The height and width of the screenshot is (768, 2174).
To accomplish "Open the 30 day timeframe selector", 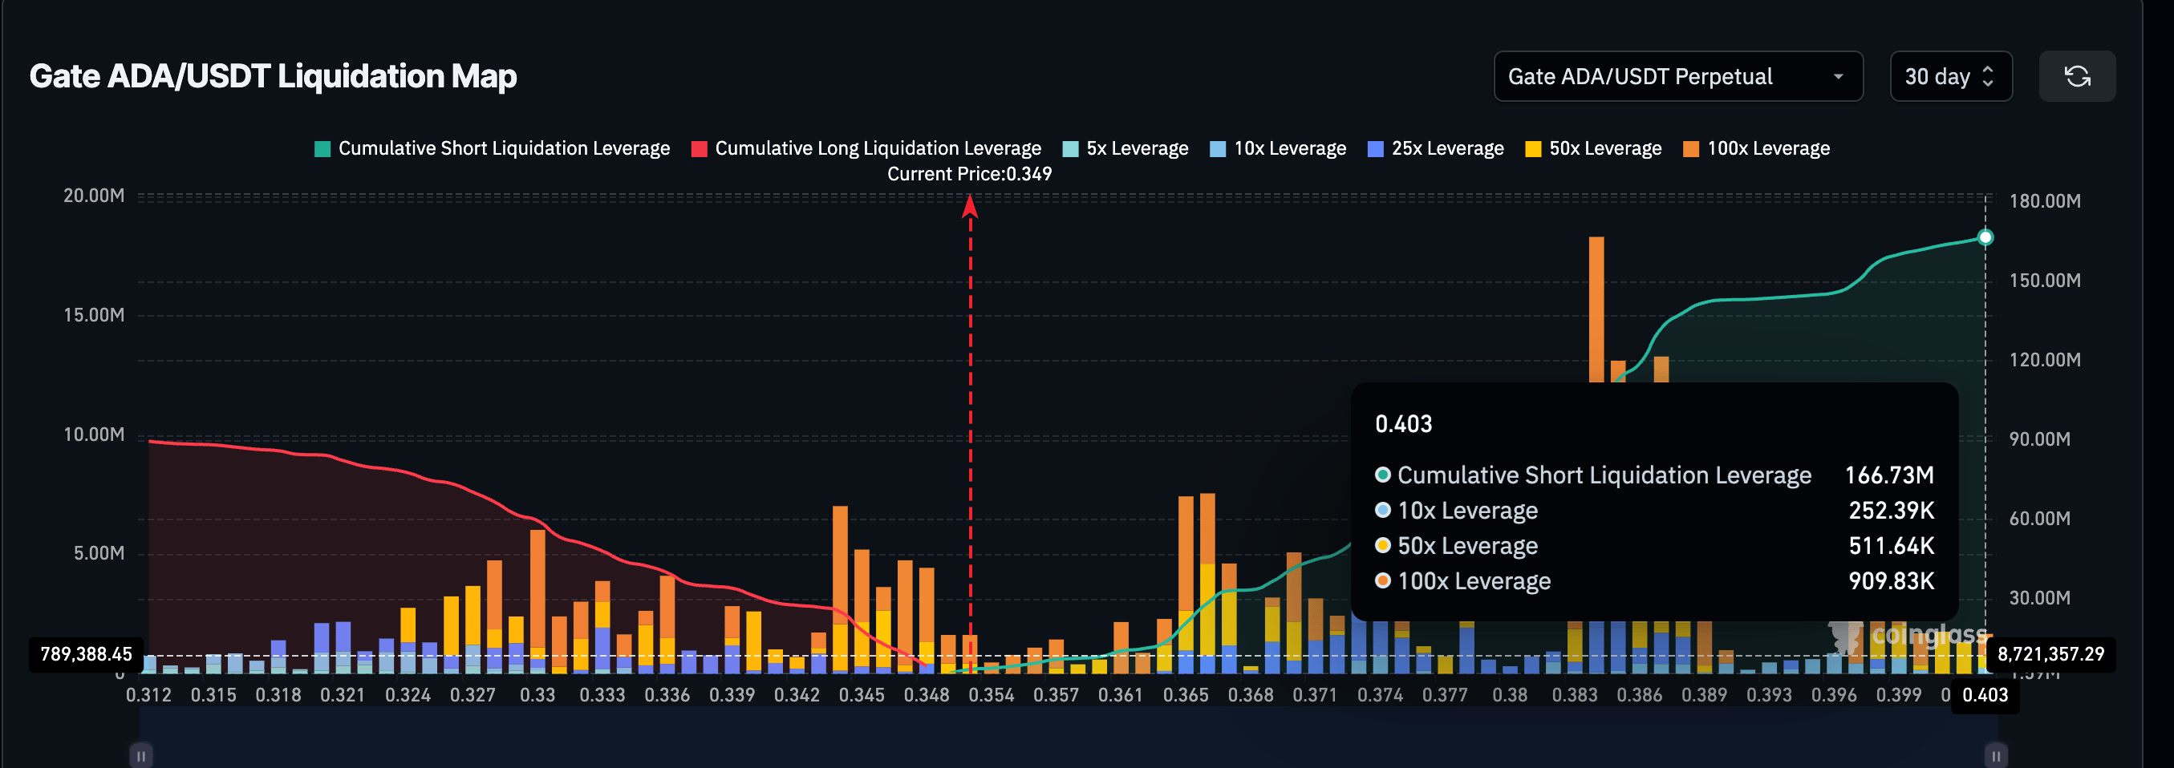I will click(1950, 76).
